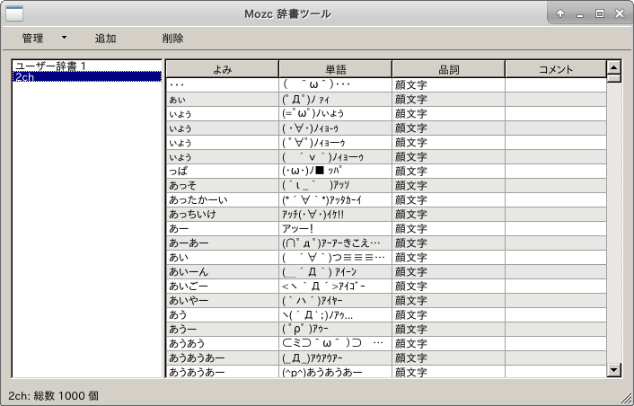
Task: Click the empty comment cell in あう row
Action: (x=556, y=314)
